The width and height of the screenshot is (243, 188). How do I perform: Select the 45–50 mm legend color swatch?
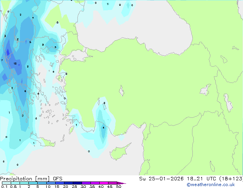[x=113, y=183]
